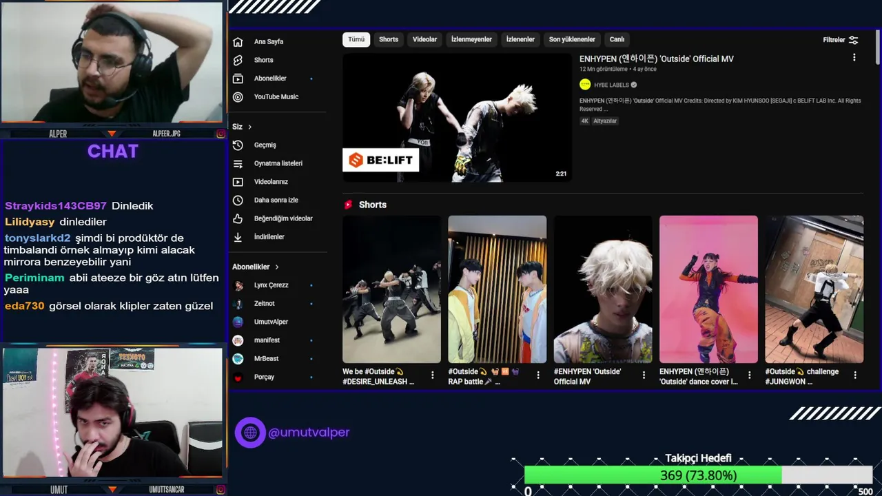Screen dimensions: 882x496
Task: Open the Shorts sidebar icon
Action: click(x=238, y=60)
